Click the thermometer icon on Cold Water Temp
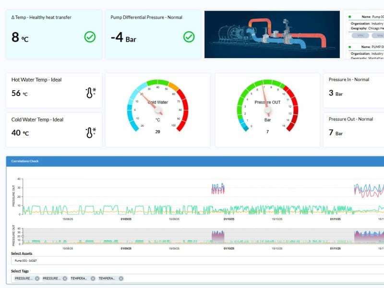 (90, 132)
